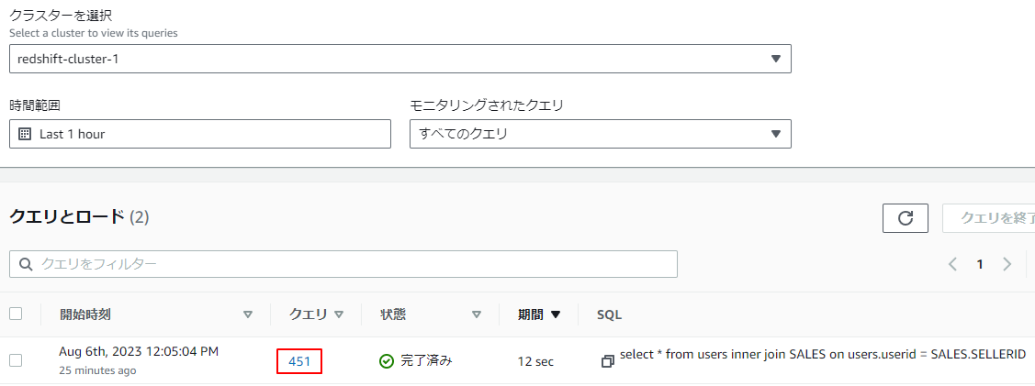Click the search magnifier icon in filter
The height and width of the screenshot is (386, 1035).
point(25,264)
